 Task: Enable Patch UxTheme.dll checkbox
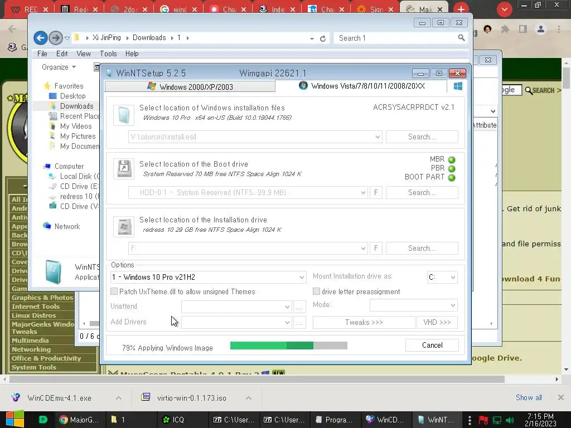[x=114, y=291]
